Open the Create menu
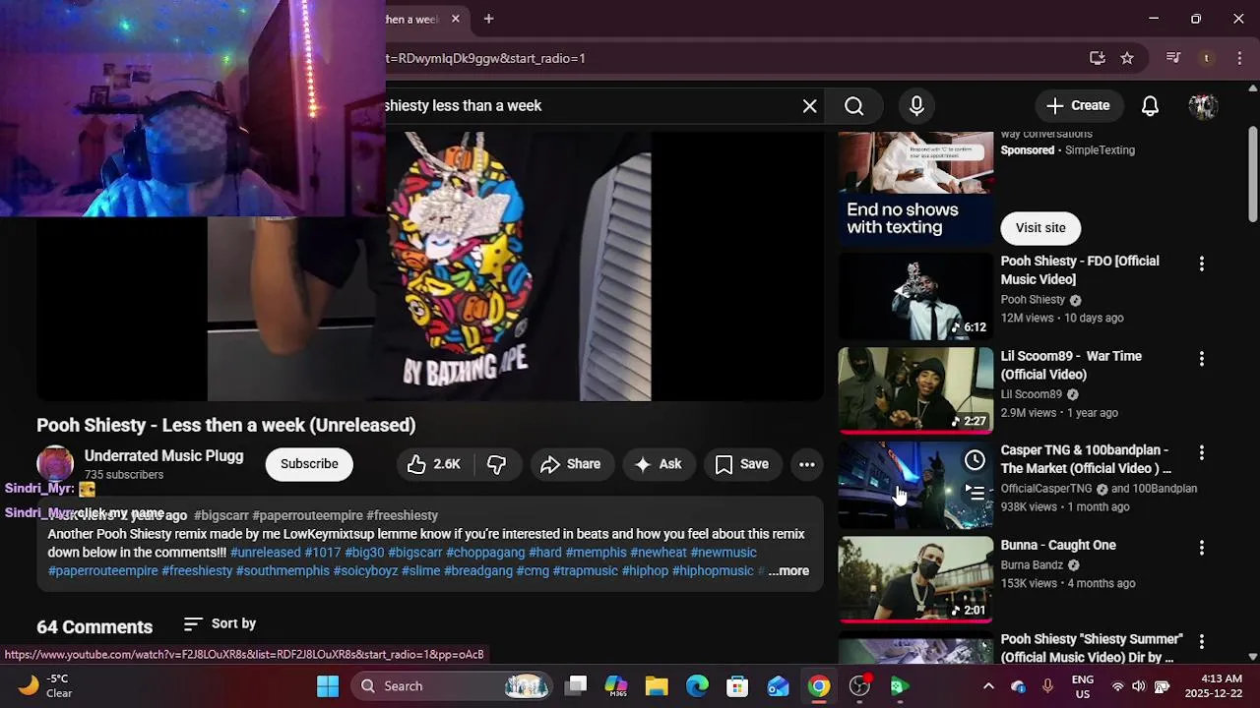The image size is (1260, 708). 1078,106
